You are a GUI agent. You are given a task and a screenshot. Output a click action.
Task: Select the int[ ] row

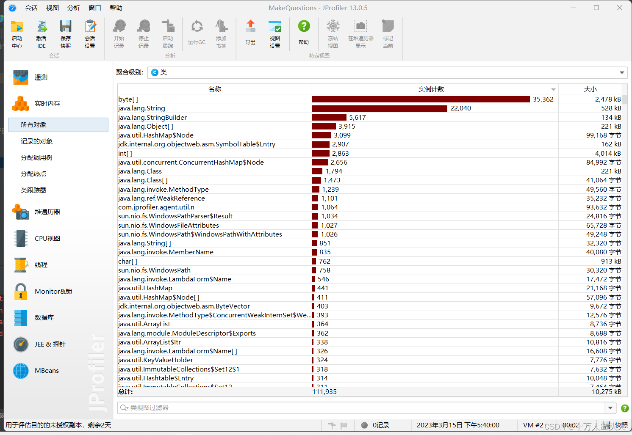[370, 154]
